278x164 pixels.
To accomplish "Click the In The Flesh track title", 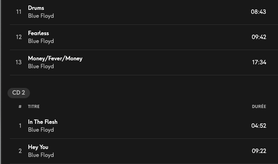I will pyautogui.click(x=43, y=122).
